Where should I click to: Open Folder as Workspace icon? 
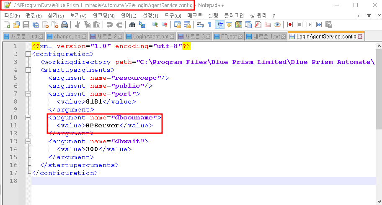click(x=268, y=25)
